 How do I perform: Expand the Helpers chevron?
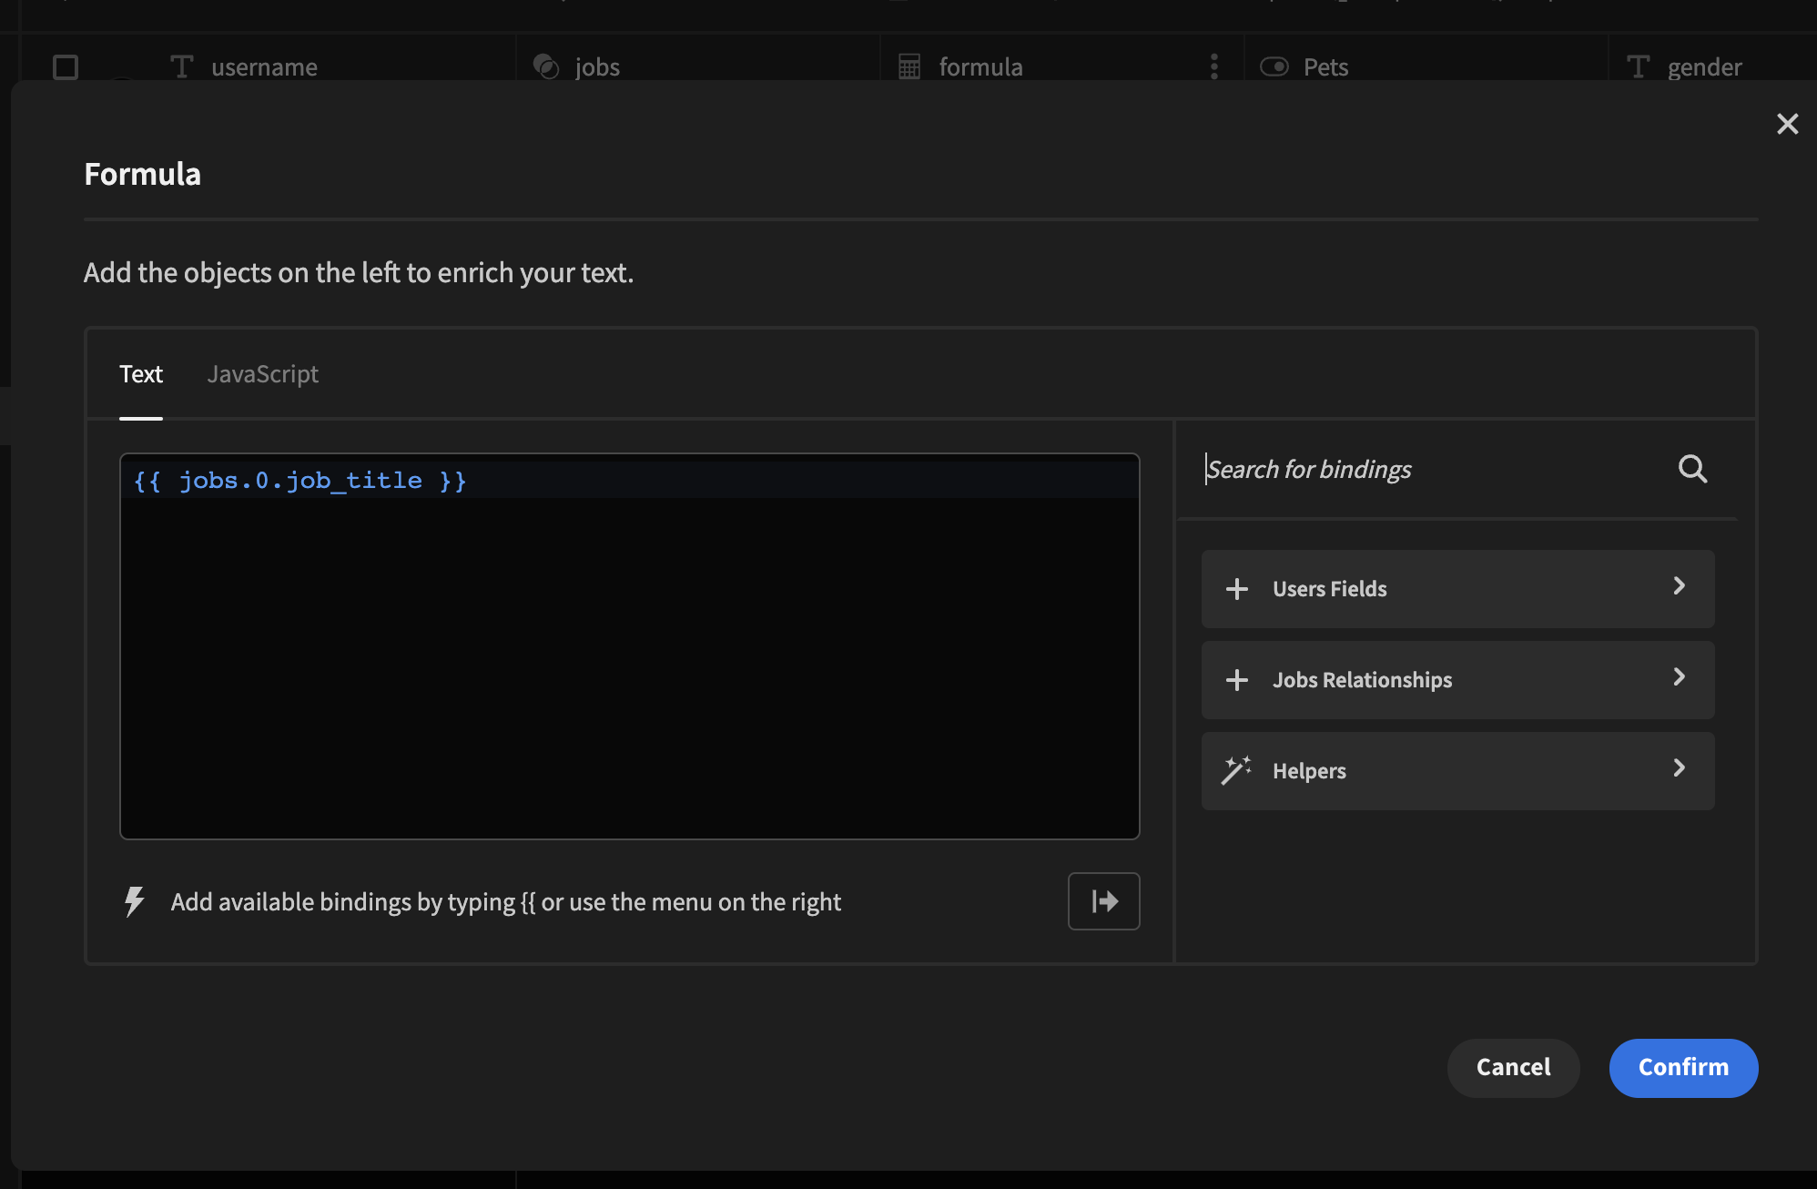(x=1679, y=768)
